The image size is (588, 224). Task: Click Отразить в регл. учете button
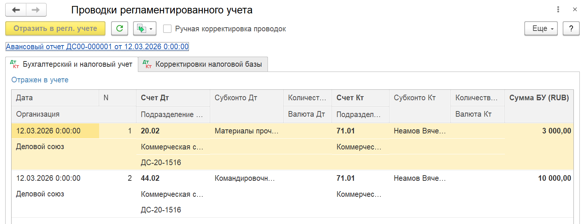(55, 28)
